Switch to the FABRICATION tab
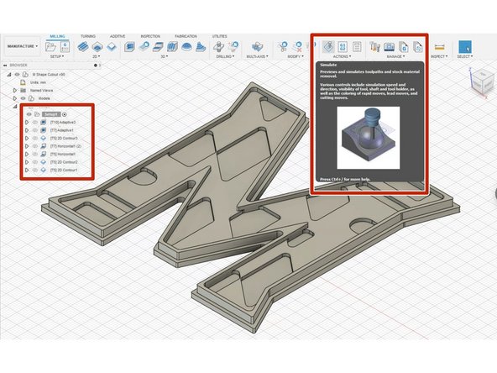 (x=186, y=36)
